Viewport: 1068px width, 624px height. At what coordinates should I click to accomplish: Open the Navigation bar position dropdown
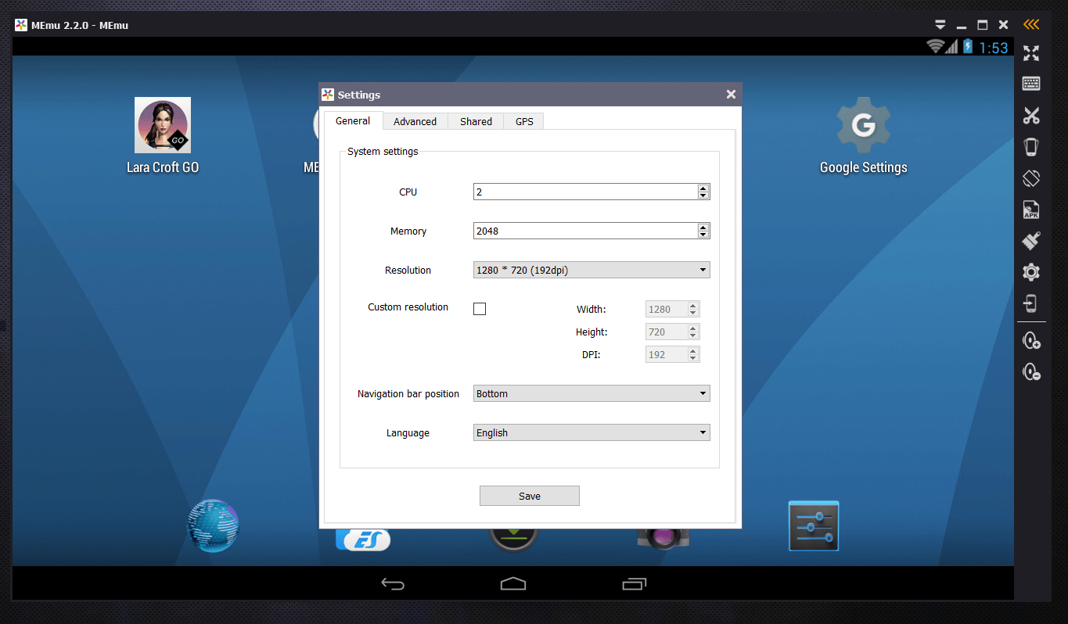592,393
